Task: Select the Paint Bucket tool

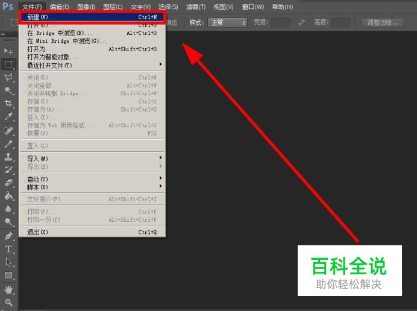Action: (8, 196)
